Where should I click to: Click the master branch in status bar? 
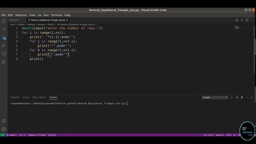pos(12,135)
